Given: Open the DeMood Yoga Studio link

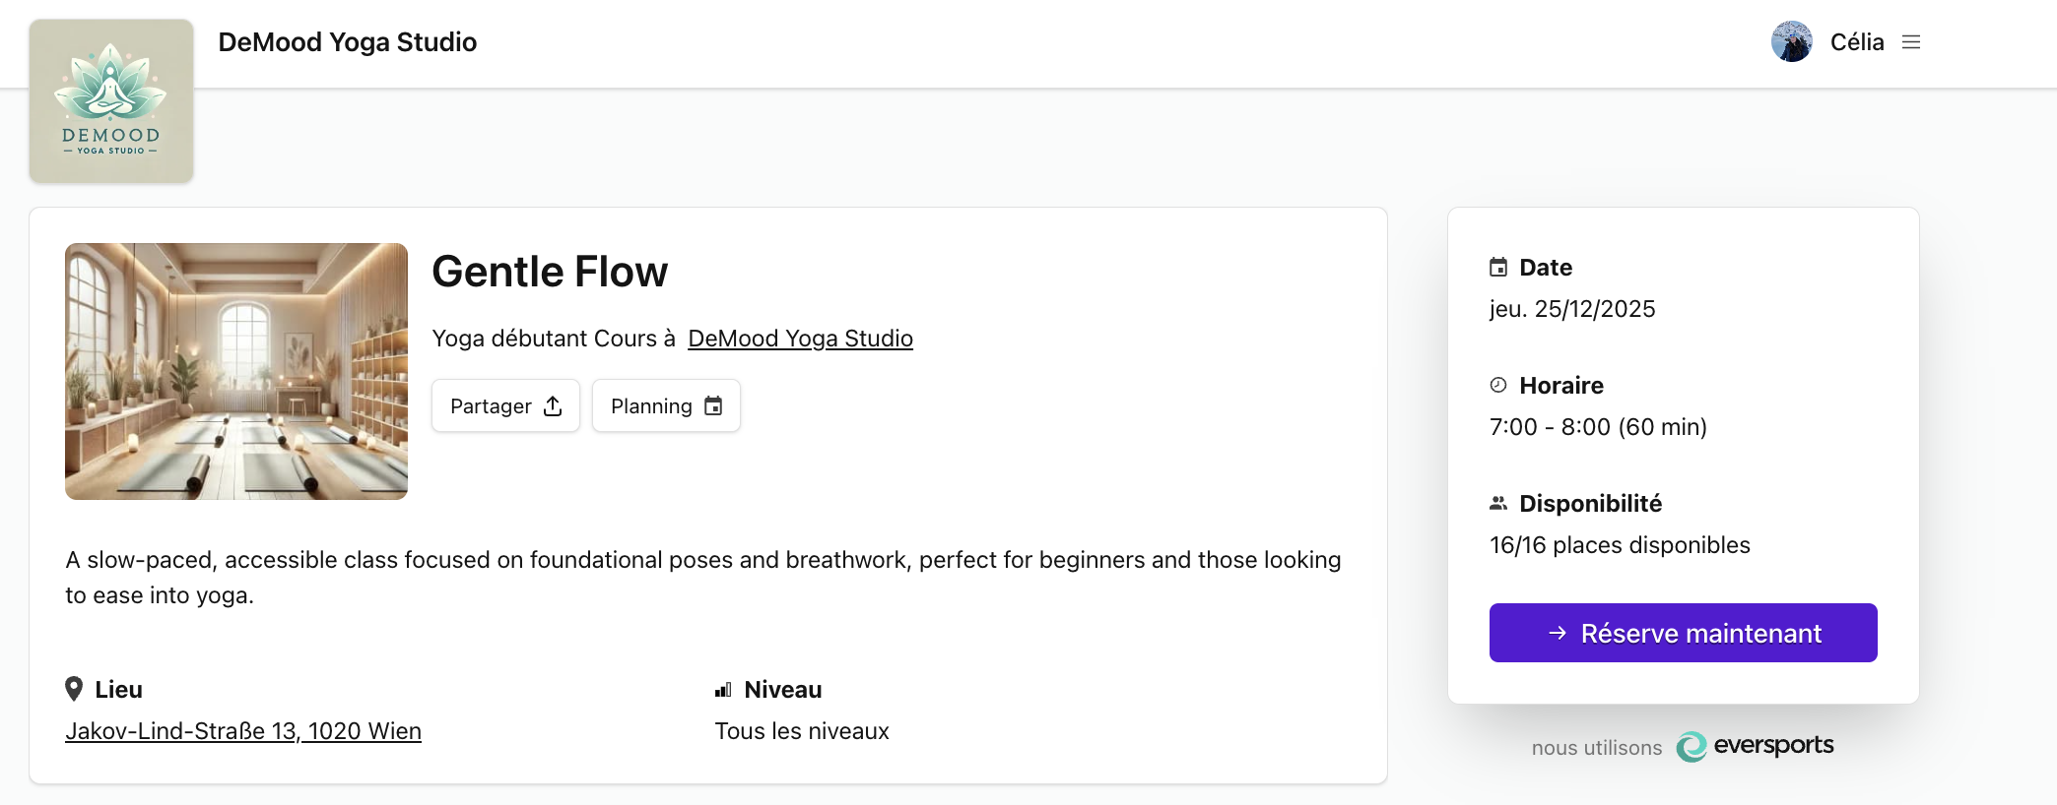Looking at the screenshot, I should tap(800, 339).
